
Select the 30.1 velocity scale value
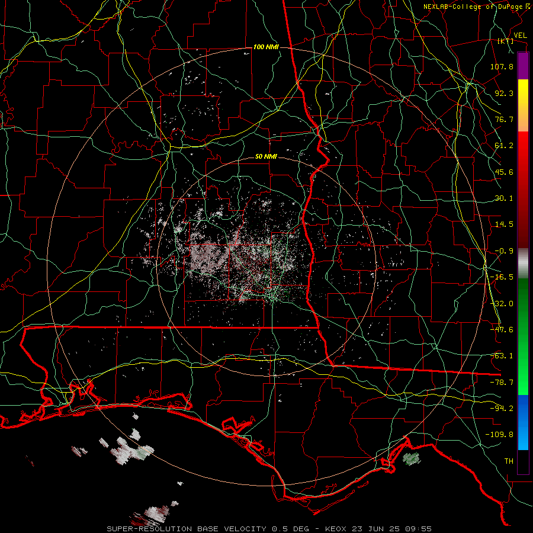(x=504, y=198)
